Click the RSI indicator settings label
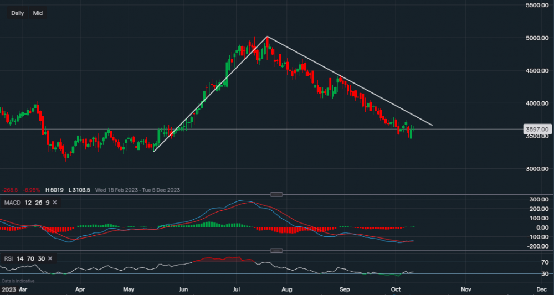This screenshot has width=554, height=295. [25, 258]
